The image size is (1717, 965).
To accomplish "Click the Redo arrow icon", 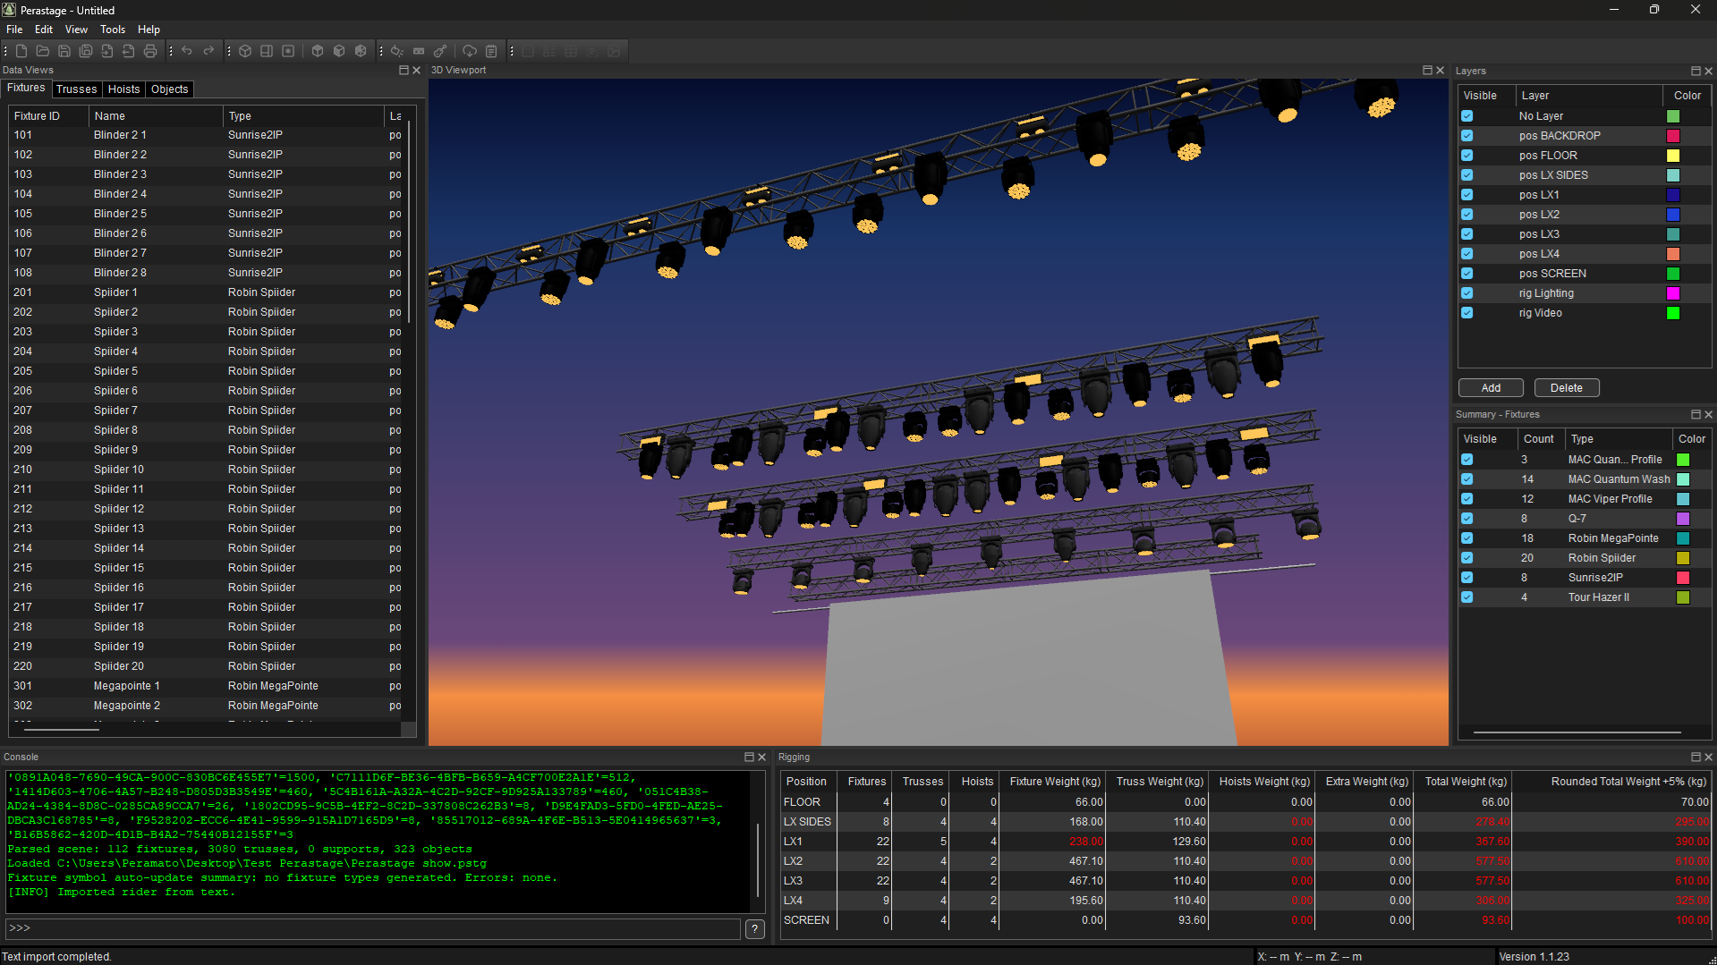I will (208, 51).
